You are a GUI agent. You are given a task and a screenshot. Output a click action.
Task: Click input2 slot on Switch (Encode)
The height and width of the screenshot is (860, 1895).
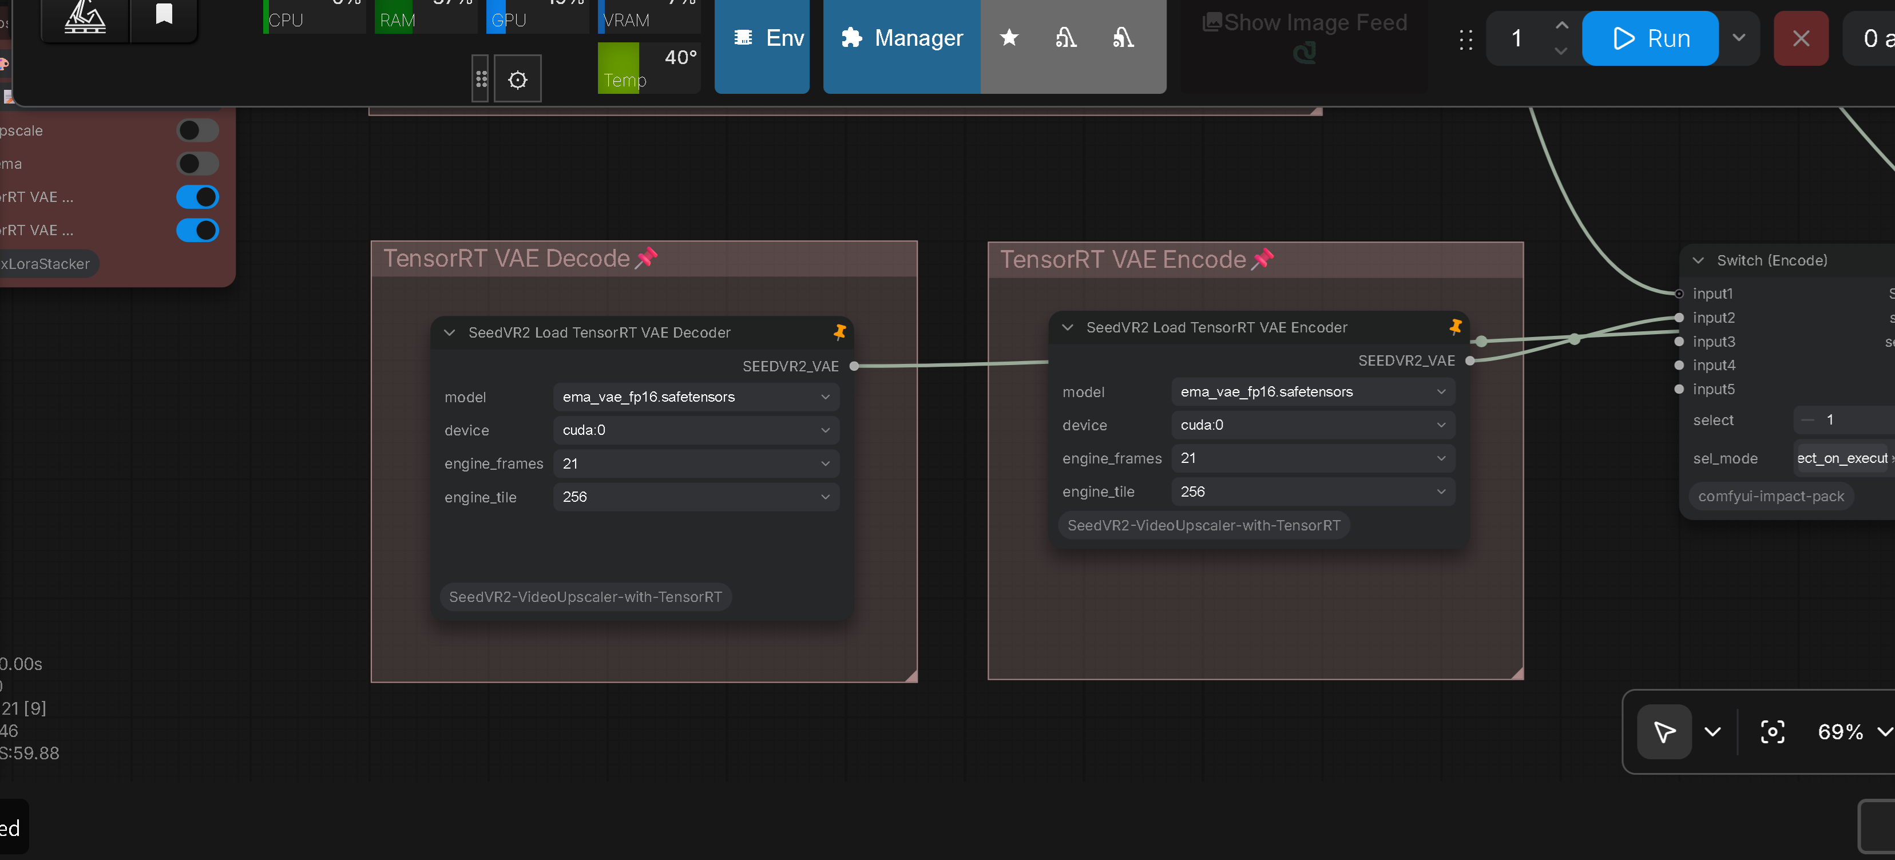(1679, 318)
